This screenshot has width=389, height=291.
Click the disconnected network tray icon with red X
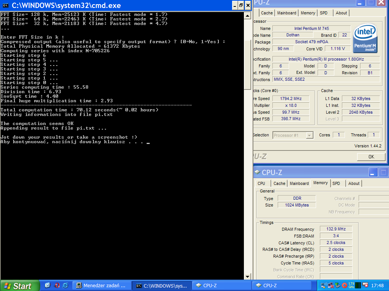point(331,285)
